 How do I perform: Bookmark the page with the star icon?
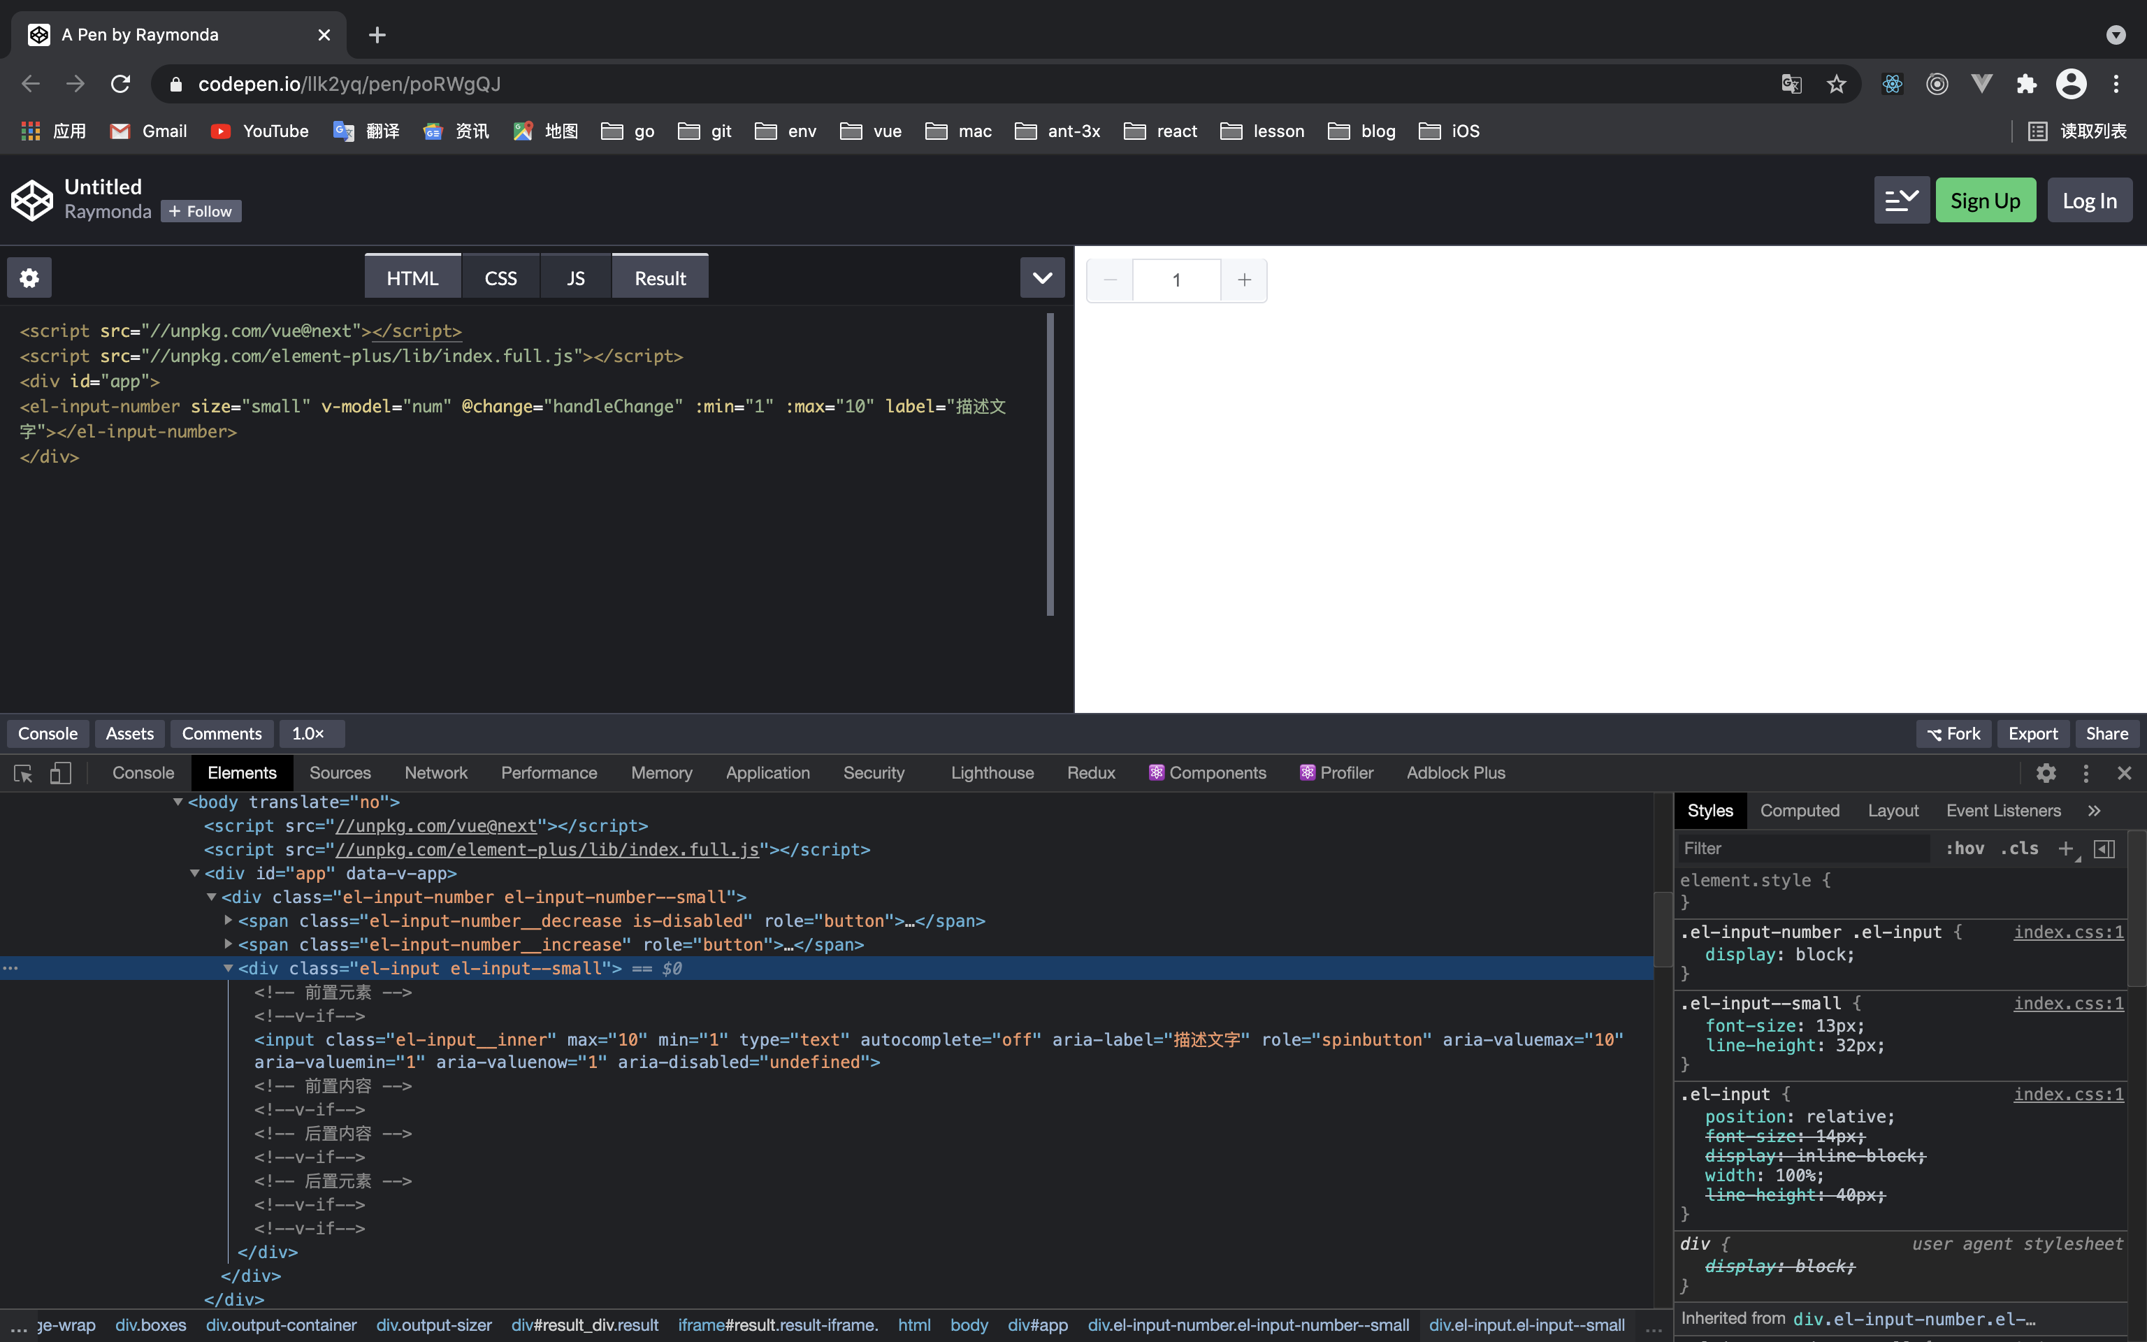[1835, 85]
